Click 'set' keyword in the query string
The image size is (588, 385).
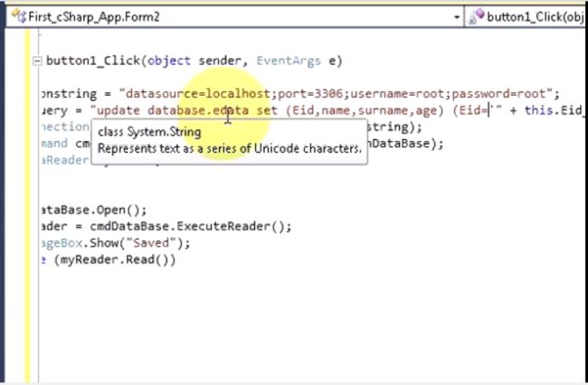point(267,110)
